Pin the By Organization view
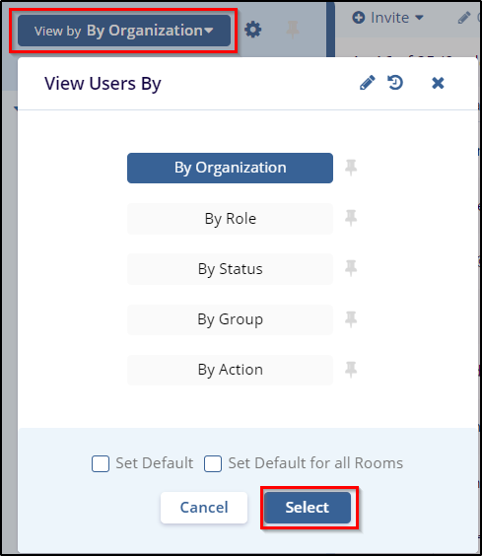The width and height of the screenshot is (482, 556). [x=351, y=168]
